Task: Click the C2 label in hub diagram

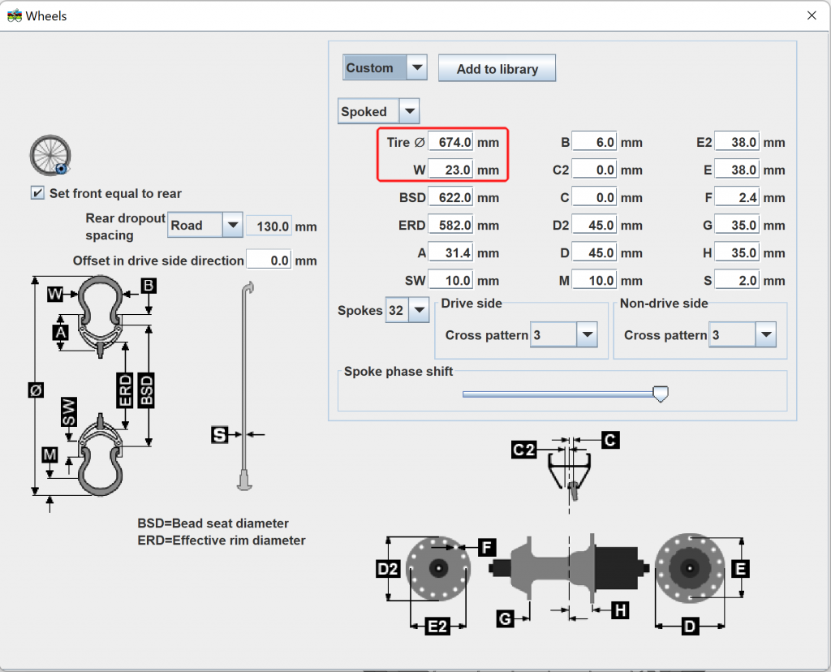Action: [x=524, y=450]
